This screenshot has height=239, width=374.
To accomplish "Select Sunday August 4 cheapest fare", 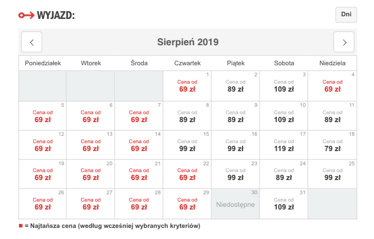I will (332, 86).
